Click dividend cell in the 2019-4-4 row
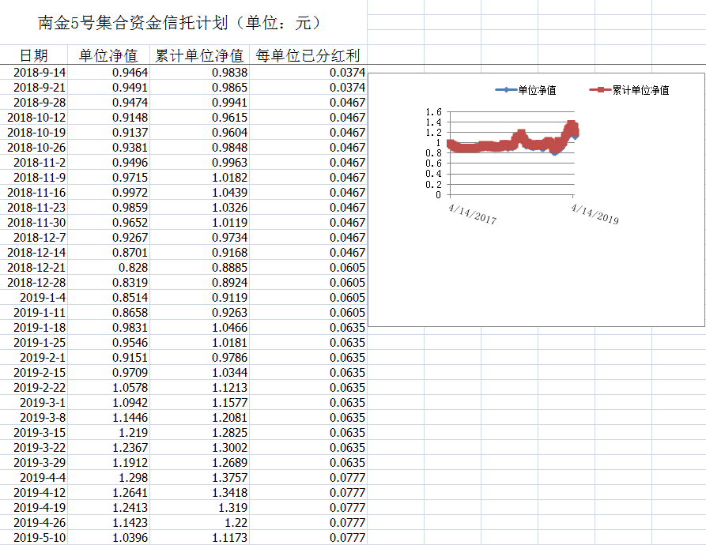Viewport: 706px width, 545px height. (308, 478)
